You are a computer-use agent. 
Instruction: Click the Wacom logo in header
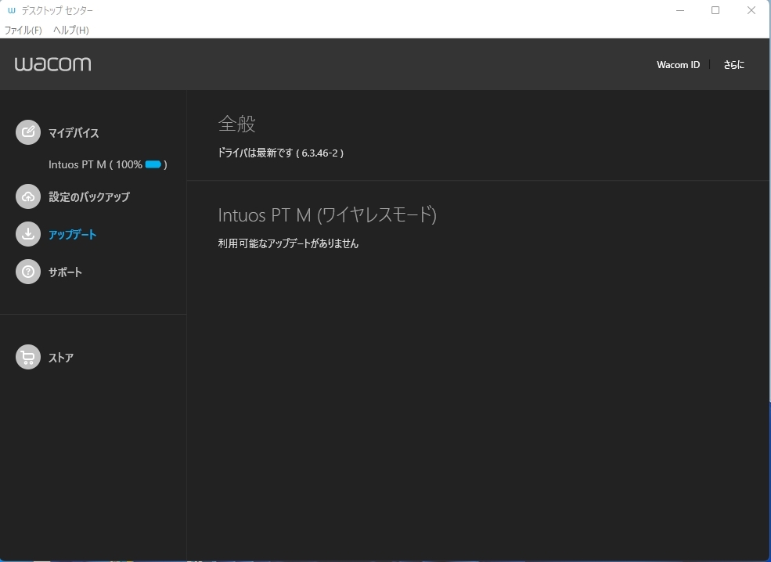(52, 64)
